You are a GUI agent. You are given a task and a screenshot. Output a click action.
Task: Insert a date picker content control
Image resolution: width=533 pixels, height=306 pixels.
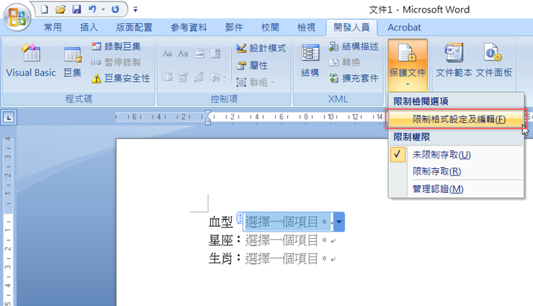[183, 77]
